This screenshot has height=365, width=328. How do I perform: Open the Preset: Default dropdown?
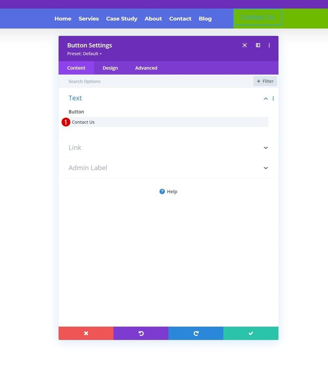(x=84, y=54)
